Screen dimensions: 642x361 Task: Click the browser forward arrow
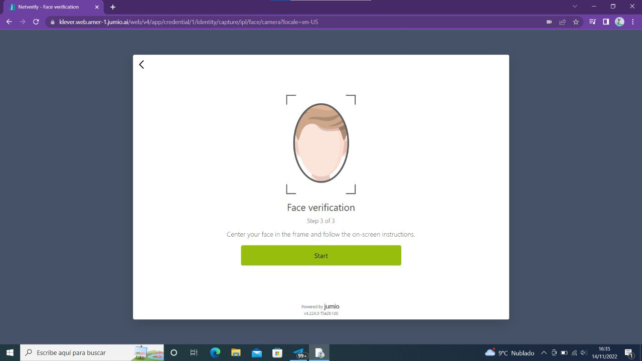[x=22, y=22]
